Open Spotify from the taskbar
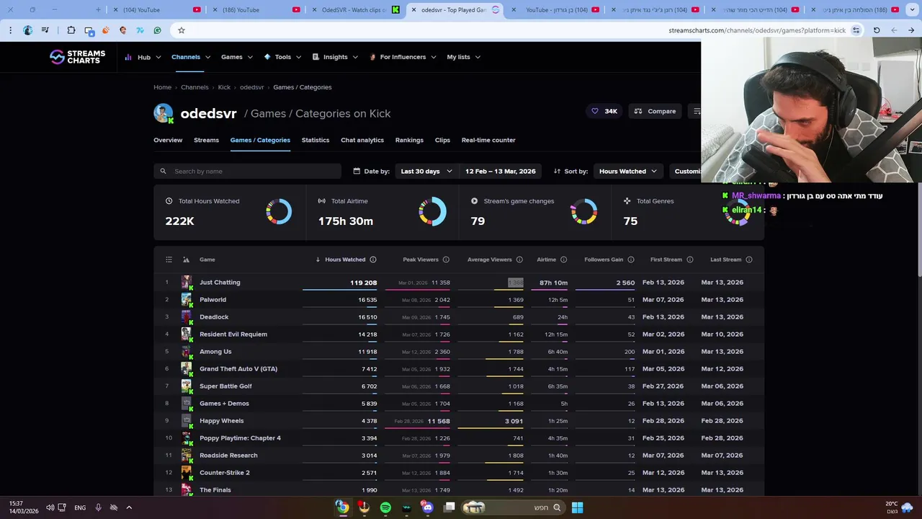Screen dimensions: 922x519 (385, 507)
